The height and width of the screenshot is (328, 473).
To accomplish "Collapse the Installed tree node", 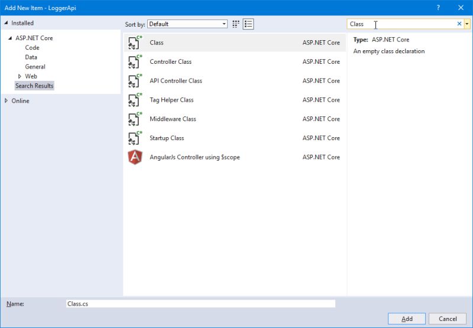I will (6, 23).
